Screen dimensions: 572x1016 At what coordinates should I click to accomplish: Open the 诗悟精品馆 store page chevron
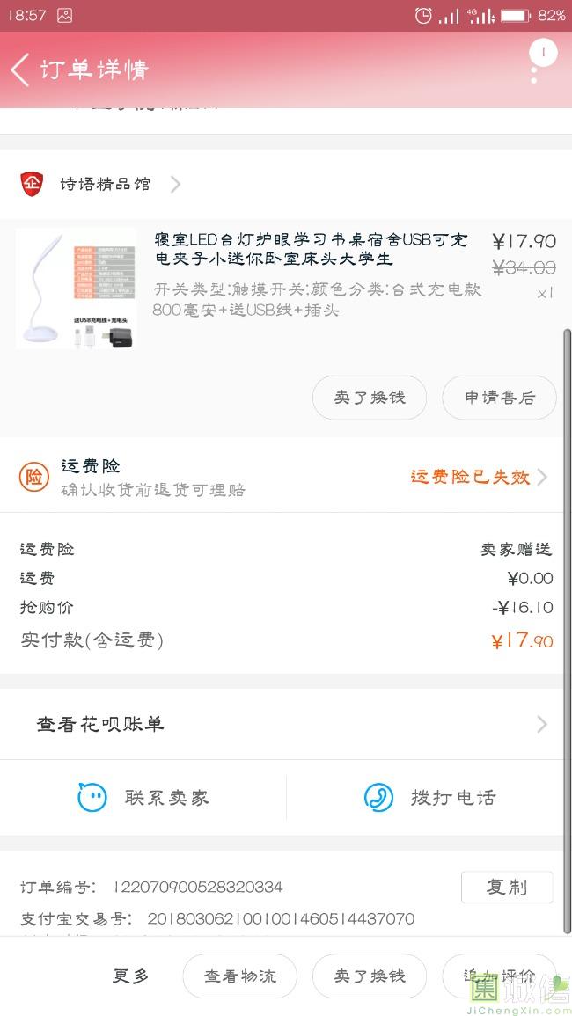tap(176, 184)
